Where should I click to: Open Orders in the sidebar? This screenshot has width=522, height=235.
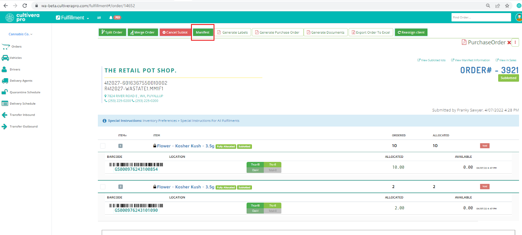pos(17,47)
